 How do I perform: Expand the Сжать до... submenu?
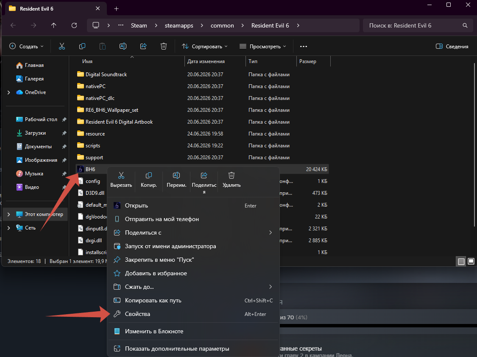pos(271,287)
